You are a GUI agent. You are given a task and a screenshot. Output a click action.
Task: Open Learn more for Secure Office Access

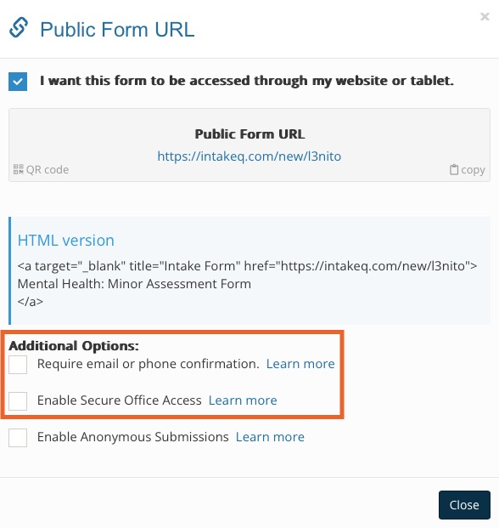[x=243, y=400]
